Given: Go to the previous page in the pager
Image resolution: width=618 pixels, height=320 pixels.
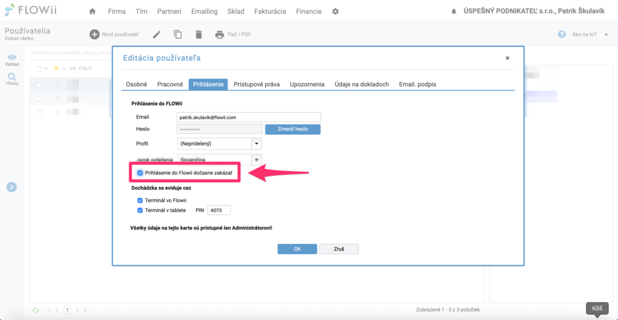Looking at the screenshot, I should coord(57,310).
